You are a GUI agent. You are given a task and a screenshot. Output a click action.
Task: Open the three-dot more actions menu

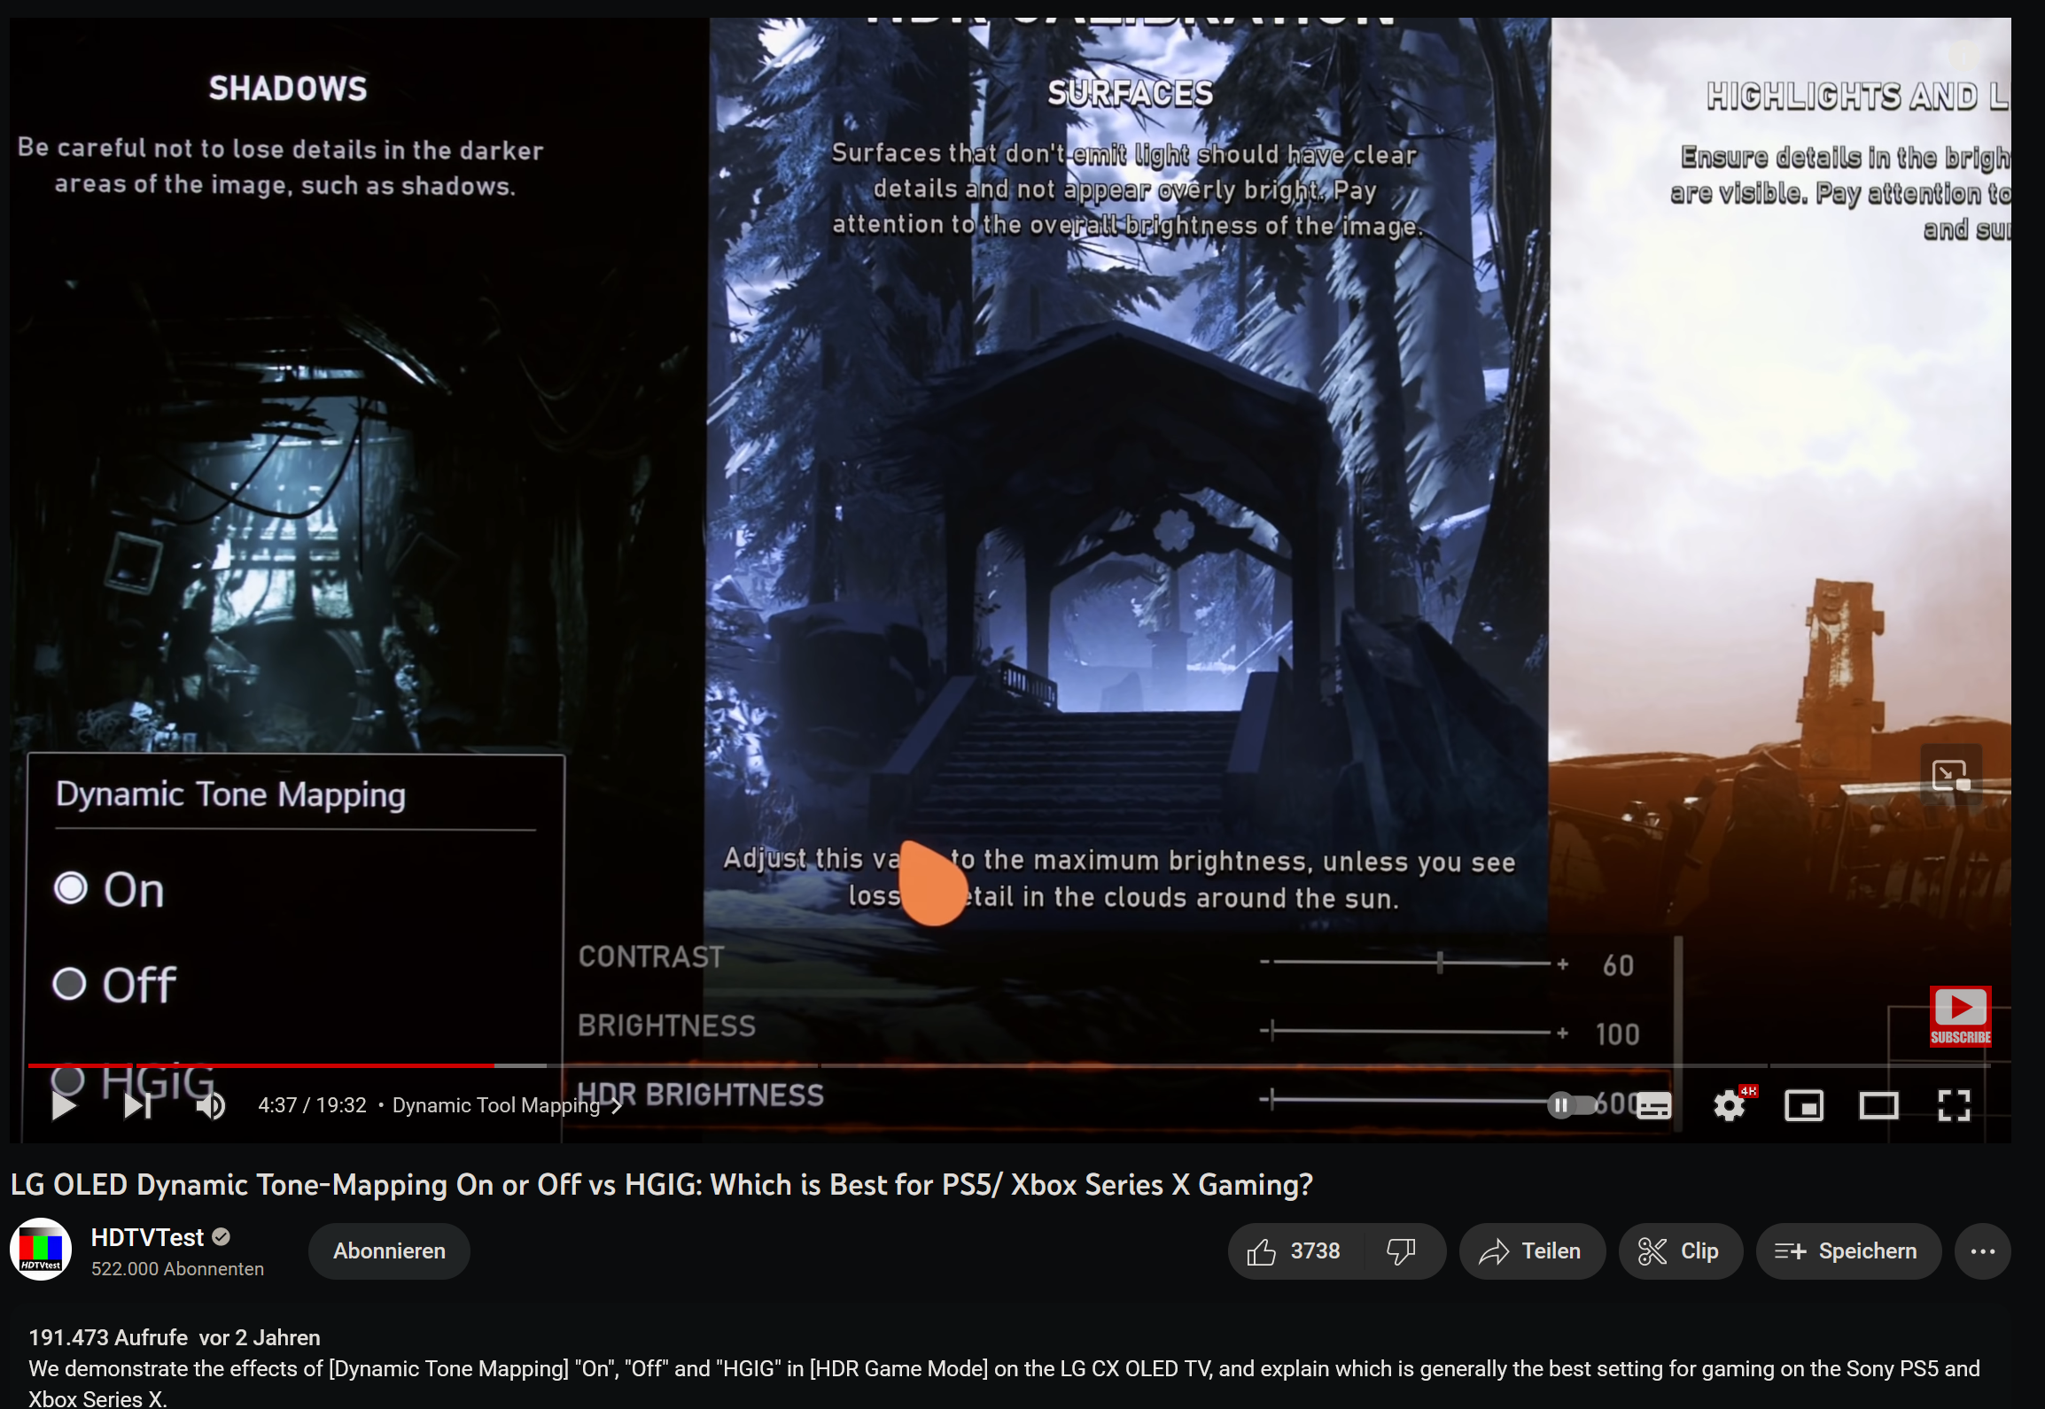(1983, 1251)
